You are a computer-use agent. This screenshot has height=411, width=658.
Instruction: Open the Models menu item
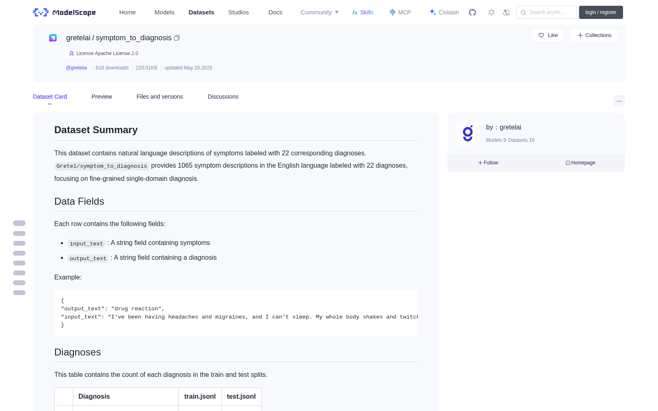[164, 12]
